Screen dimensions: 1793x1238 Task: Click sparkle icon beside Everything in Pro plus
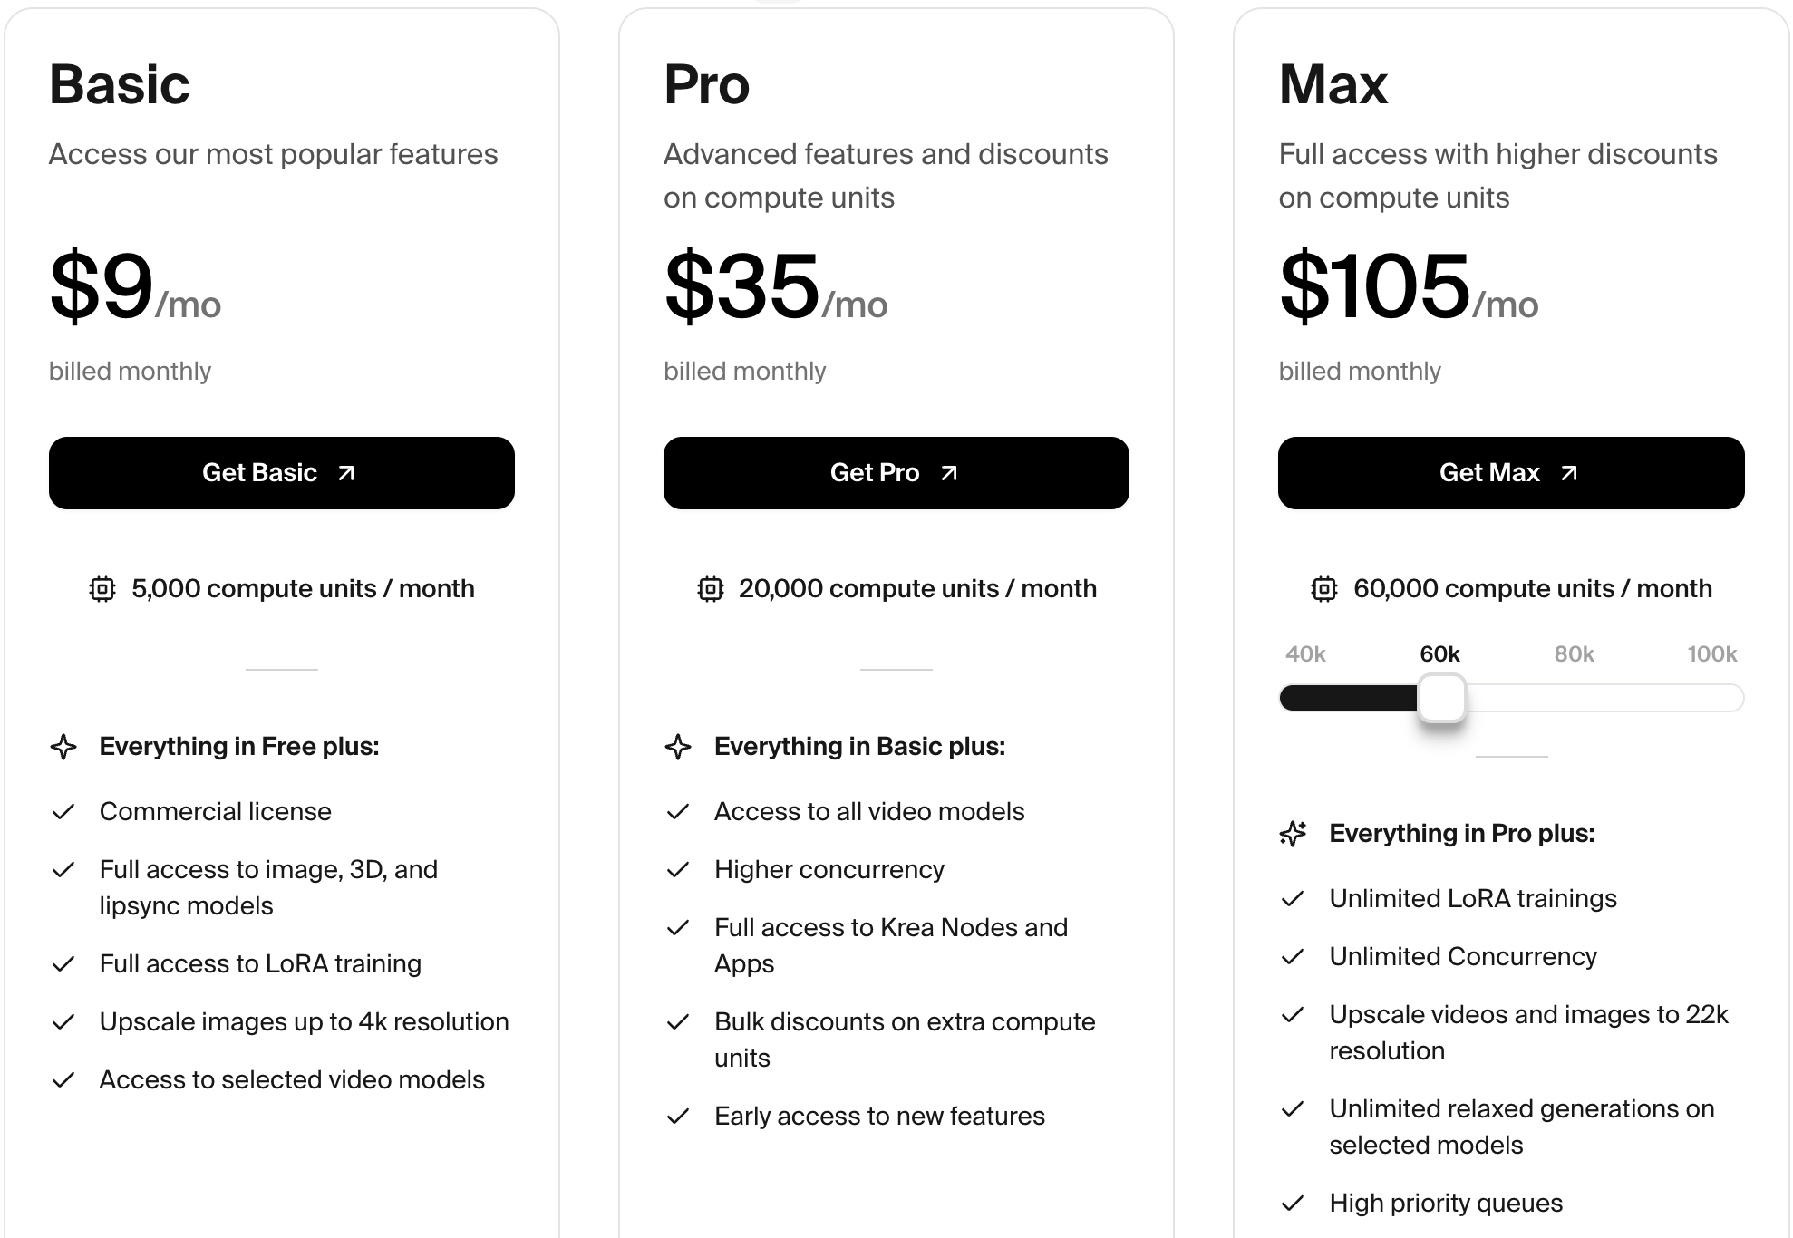(1294, 834)
